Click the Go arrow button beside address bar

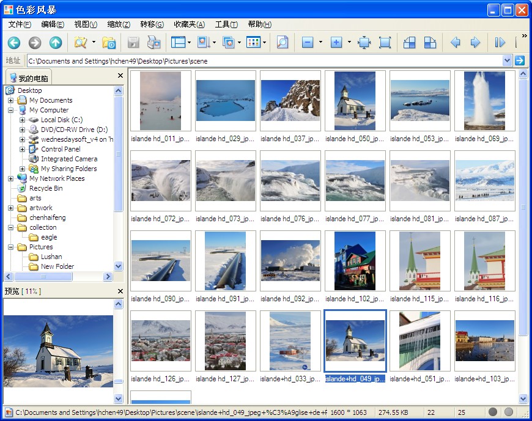[520, 60]
